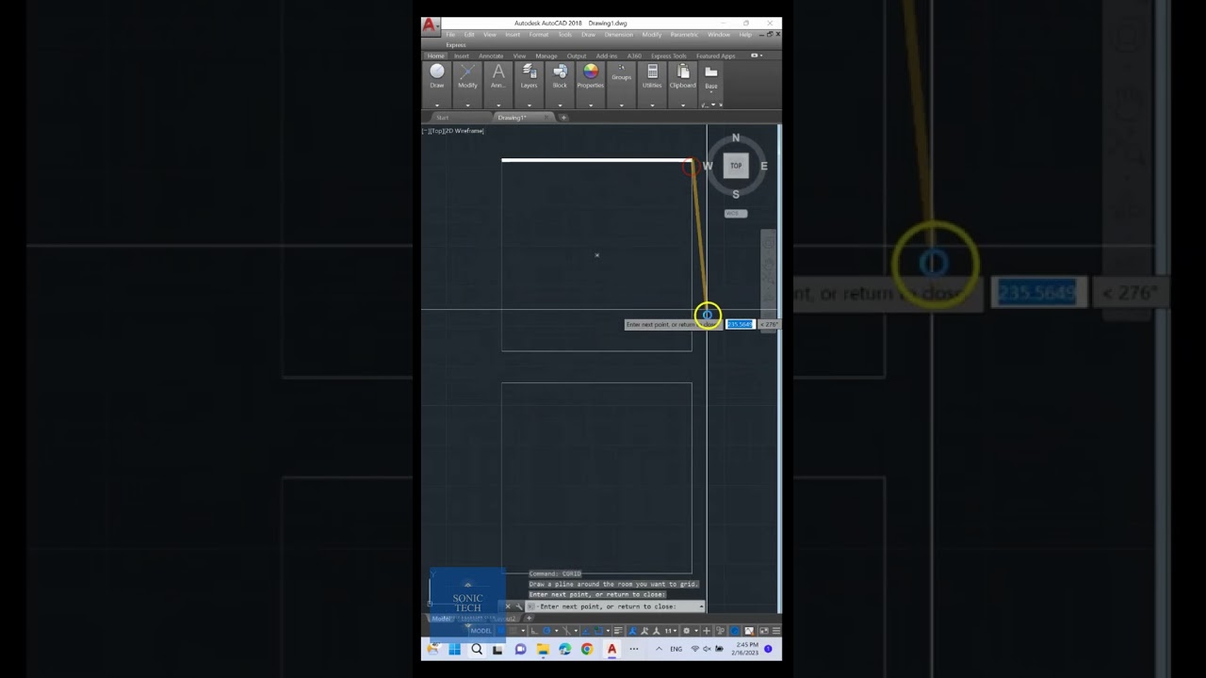Click the WCS button below ViewCube
Screen dimensions: 1206x678
pyautogui.click(x=736, y=214)
